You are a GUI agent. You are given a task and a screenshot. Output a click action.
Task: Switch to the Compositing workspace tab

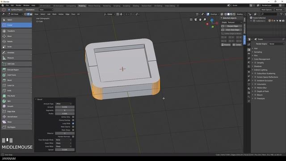71,6
